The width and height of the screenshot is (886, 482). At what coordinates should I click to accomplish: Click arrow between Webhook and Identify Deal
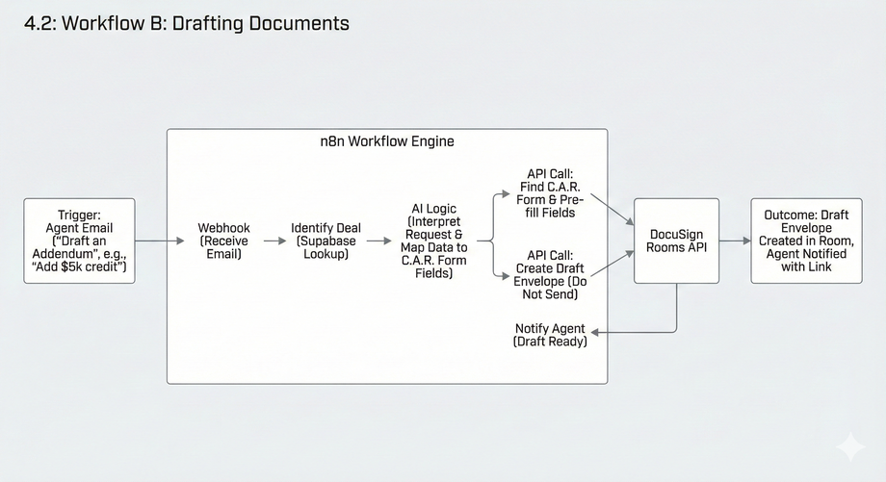click(274, 241)
